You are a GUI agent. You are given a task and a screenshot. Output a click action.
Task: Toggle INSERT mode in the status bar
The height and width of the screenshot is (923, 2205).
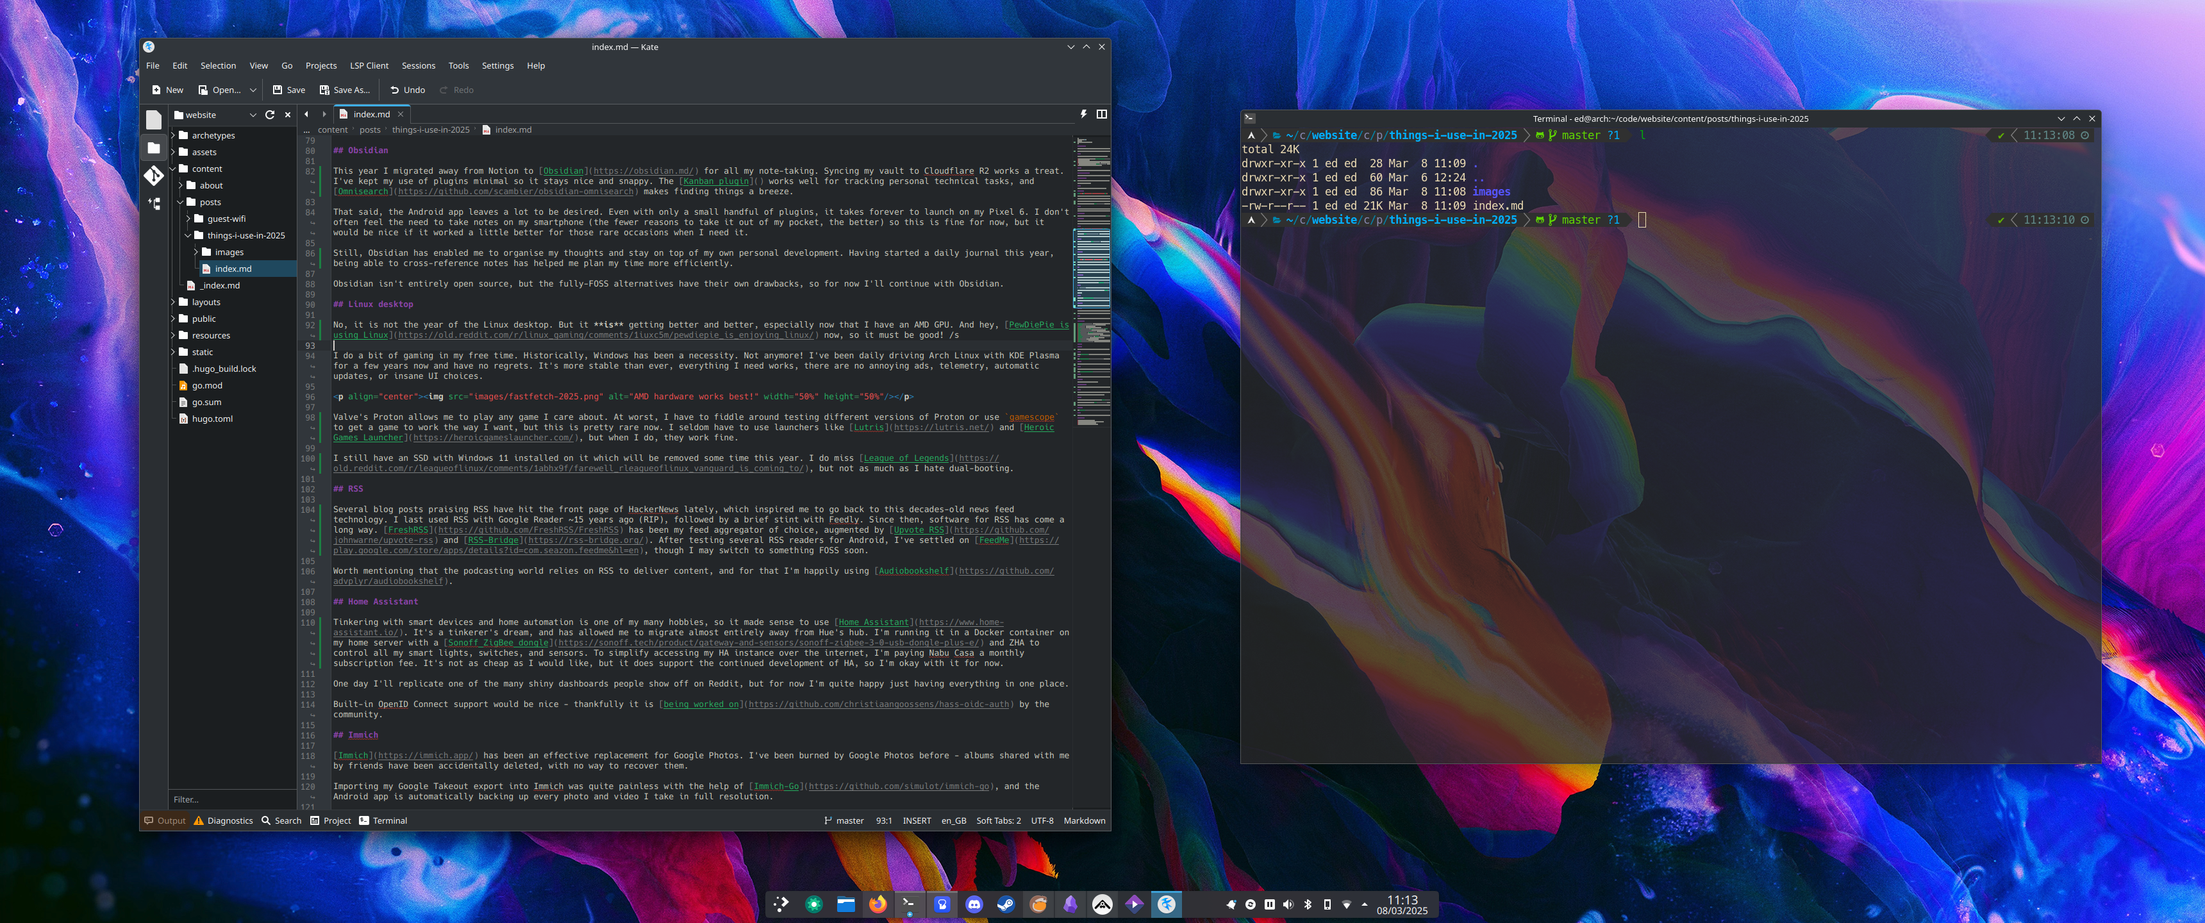[917, 820]
